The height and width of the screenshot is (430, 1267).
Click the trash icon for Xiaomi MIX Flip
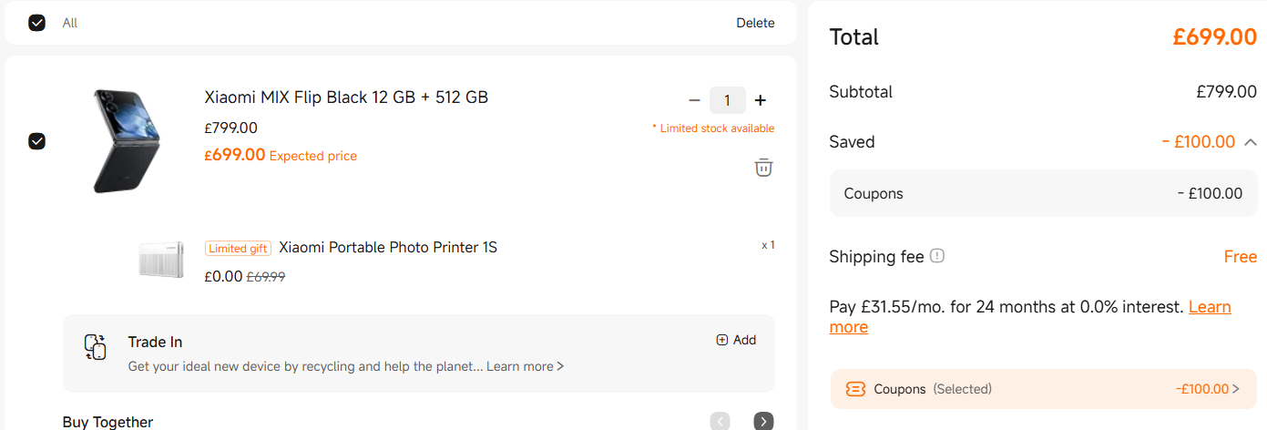pyautogui.click(x=763, y=168)
